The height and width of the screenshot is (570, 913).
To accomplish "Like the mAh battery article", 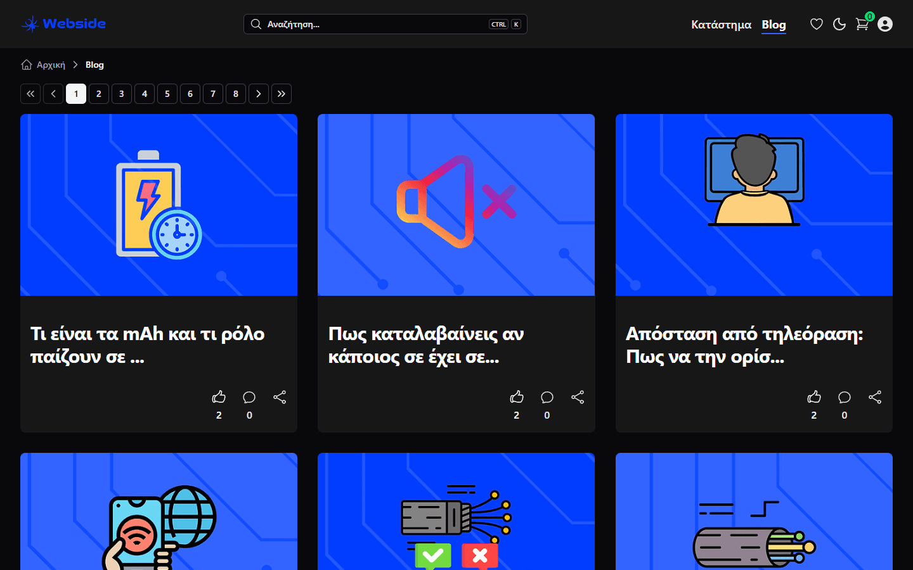I will point(219,397).
